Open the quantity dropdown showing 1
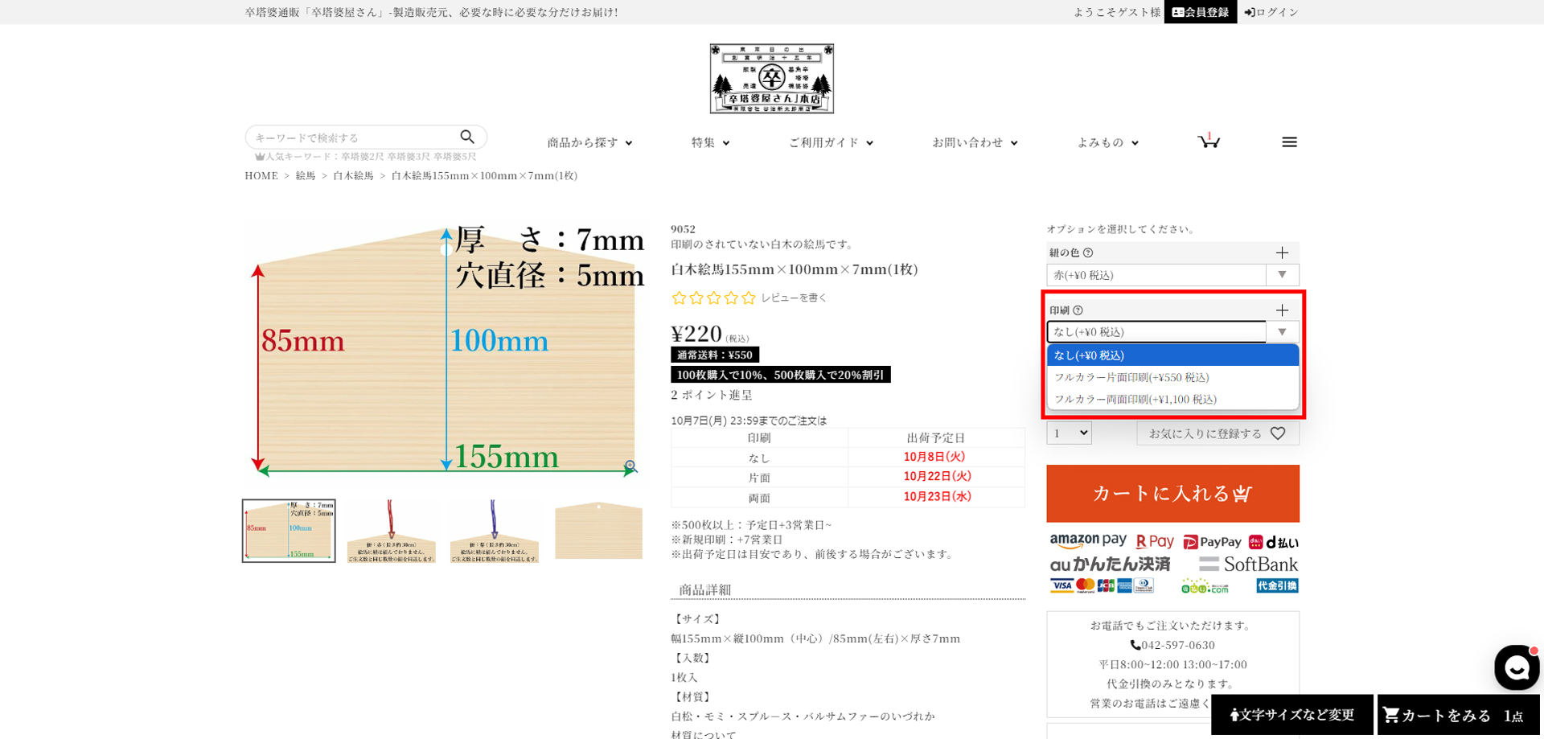Screen dimensions: 1544x739 coord(1069,433)
